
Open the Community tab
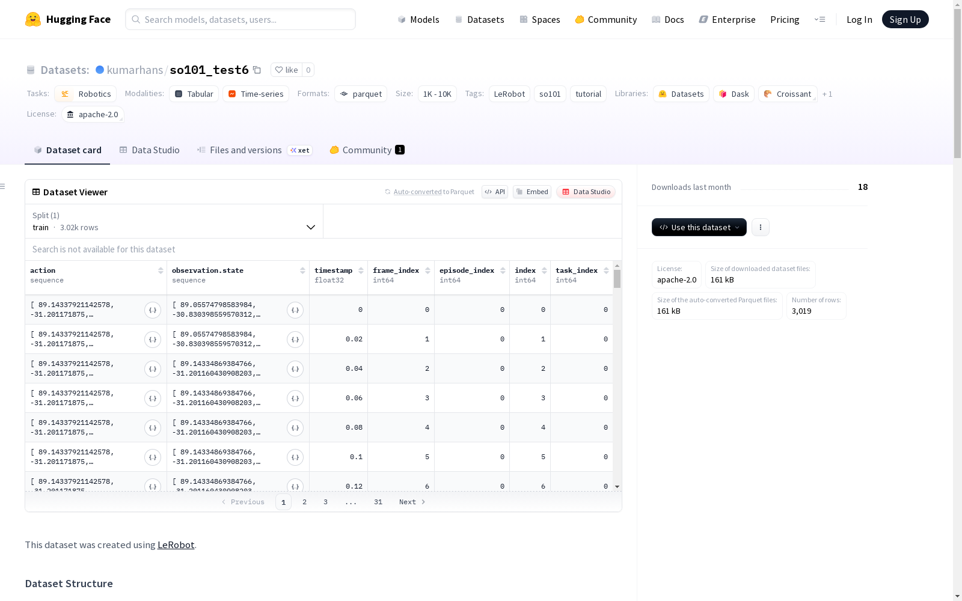coord(367,150)
